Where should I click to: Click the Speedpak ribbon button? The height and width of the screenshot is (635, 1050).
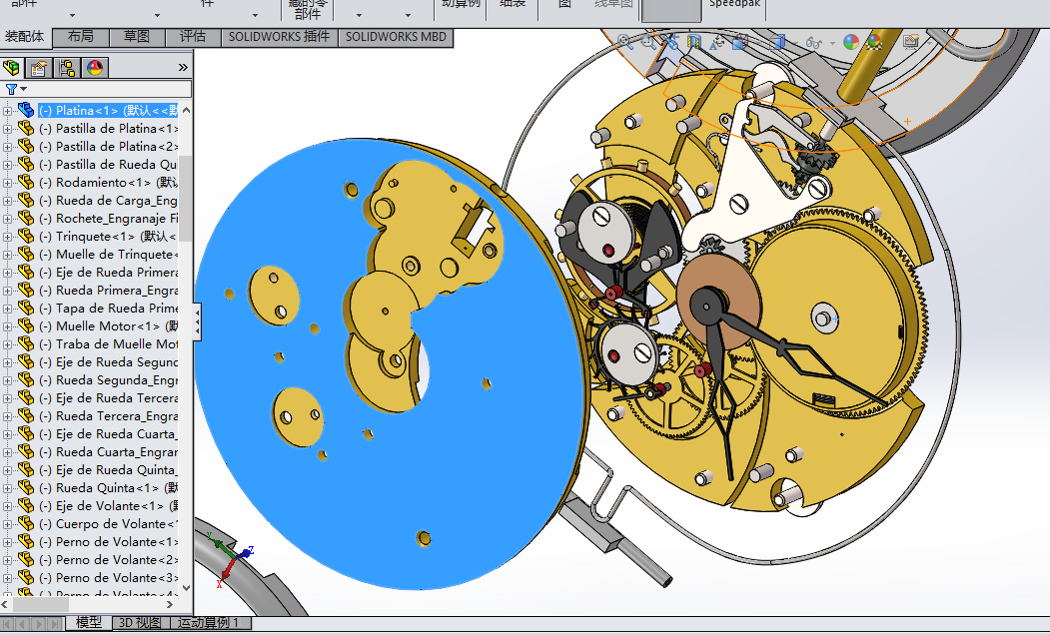tap(734, 5)
